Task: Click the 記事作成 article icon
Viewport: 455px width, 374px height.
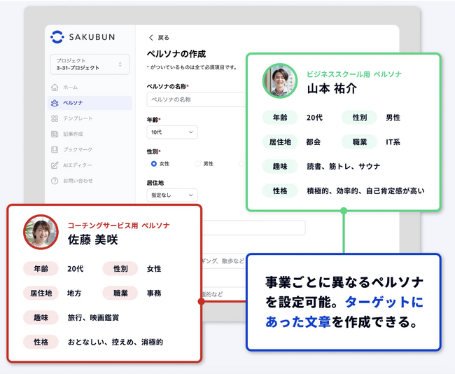Action: (x=55, y=134)
